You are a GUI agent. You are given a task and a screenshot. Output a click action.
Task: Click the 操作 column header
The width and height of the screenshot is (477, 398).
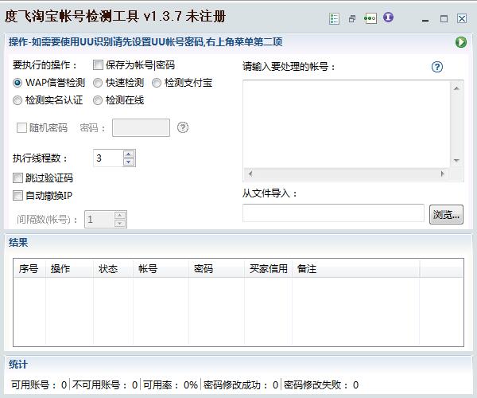pos(69,268)
